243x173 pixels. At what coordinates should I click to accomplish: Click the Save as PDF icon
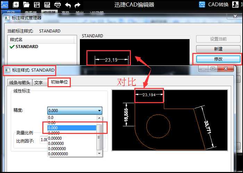coord(47,5)
